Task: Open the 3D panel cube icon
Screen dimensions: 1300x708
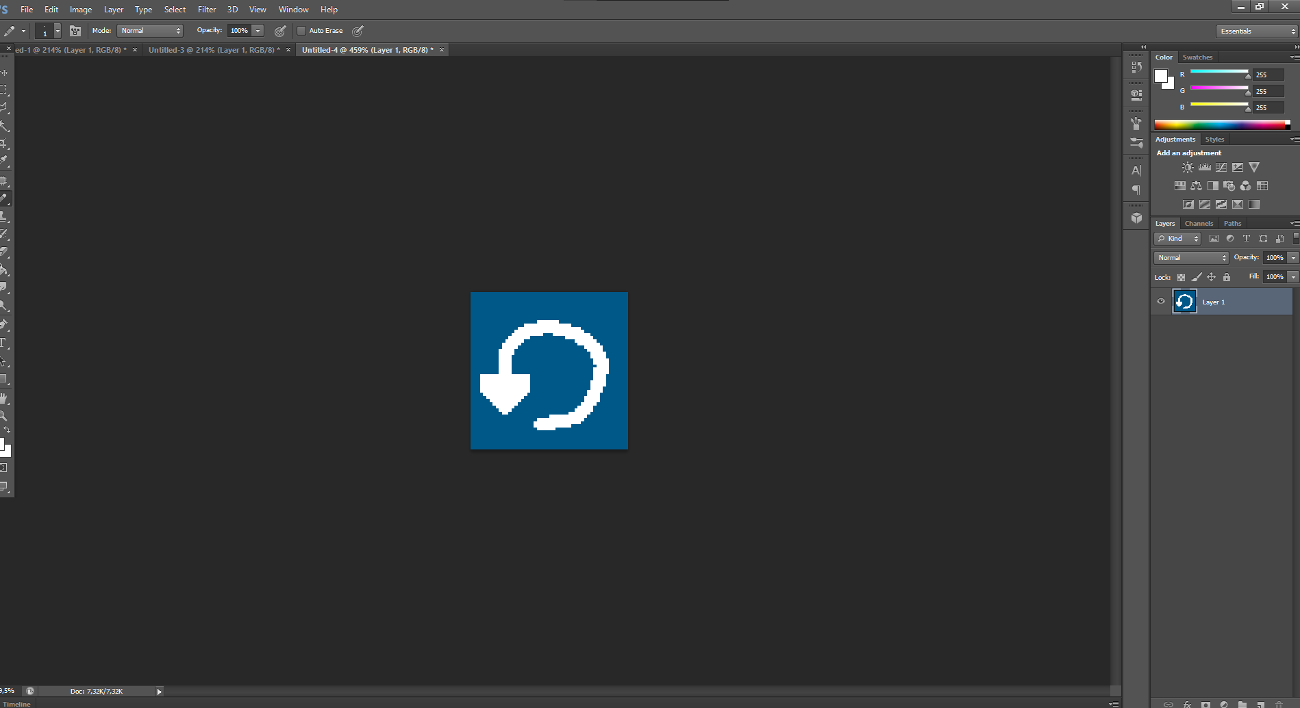Action: (1136, 218)
